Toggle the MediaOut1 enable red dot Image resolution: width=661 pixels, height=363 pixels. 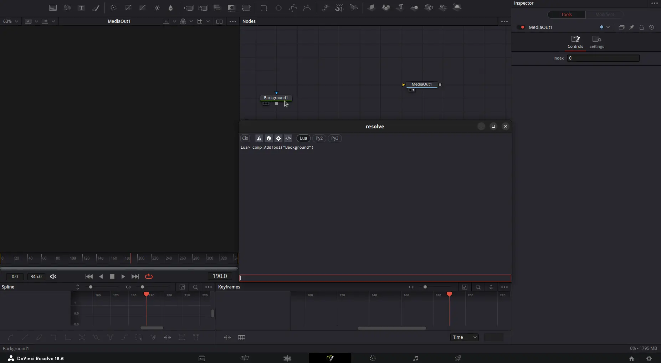(x=523, y=27)
